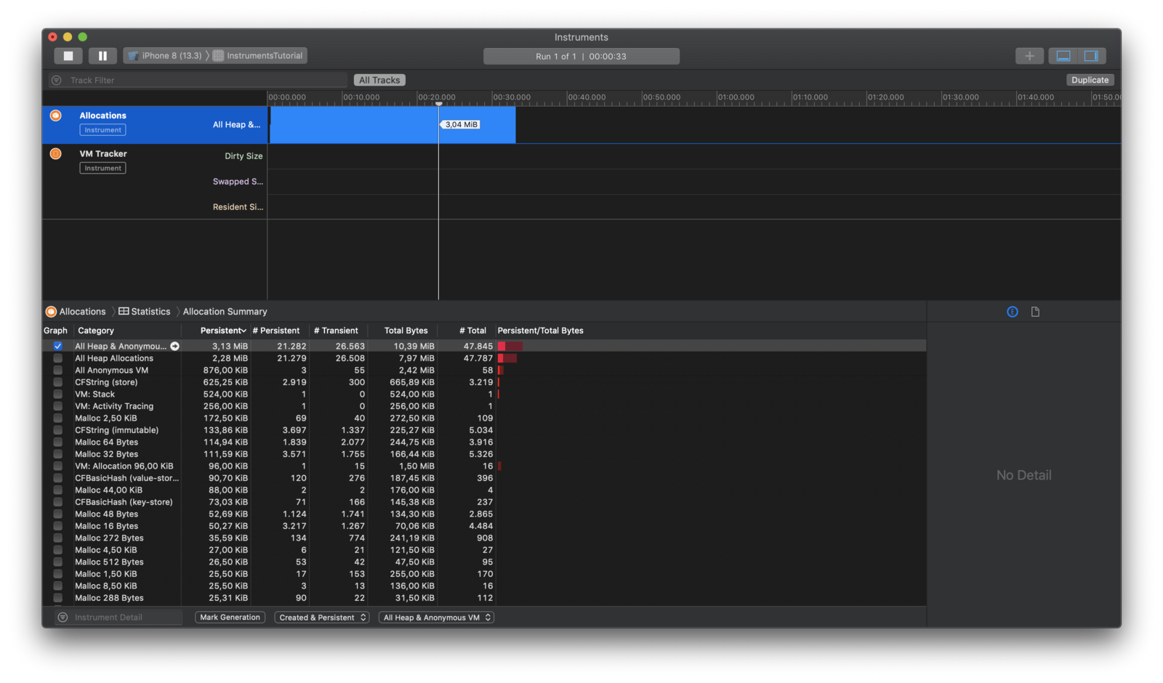
Task: Open the extended detail document icon
Action: point(1035,312)
